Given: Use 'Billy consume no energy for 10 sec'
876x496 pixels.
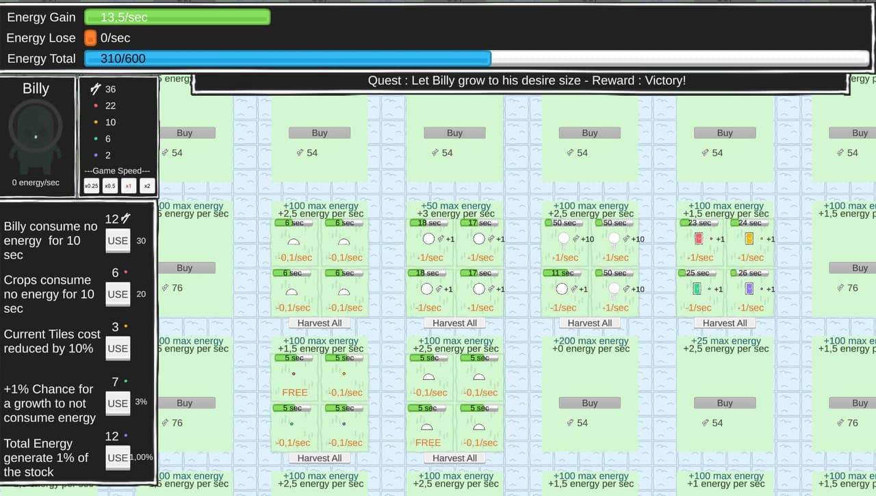Looking at the screenshot, I should [118, 241].
